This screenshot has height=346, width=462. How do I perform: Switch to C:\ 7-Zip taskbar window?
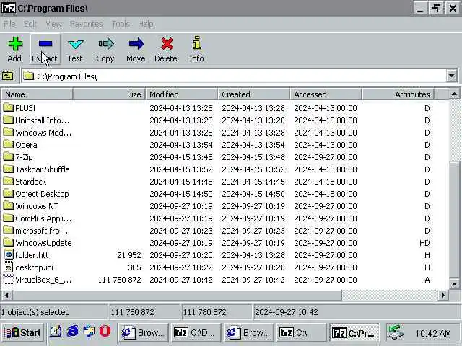301,333
